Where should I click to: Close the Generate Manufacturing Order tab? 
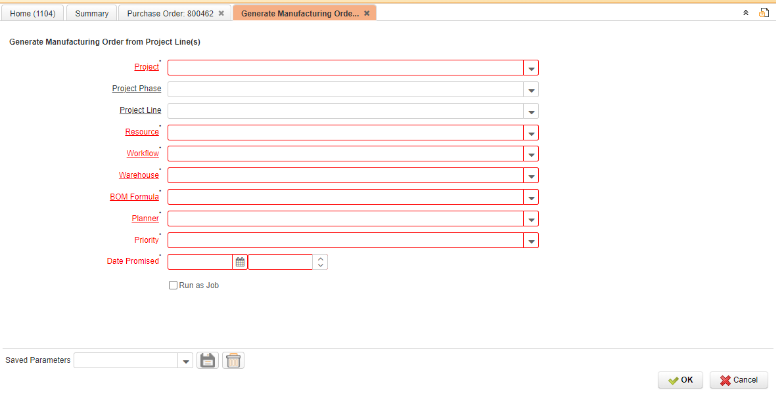367,14
